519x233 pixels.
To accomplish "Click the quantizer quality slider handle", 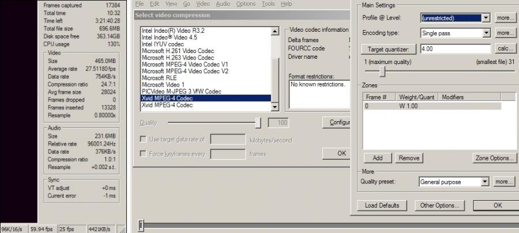I will coord(382,72).
